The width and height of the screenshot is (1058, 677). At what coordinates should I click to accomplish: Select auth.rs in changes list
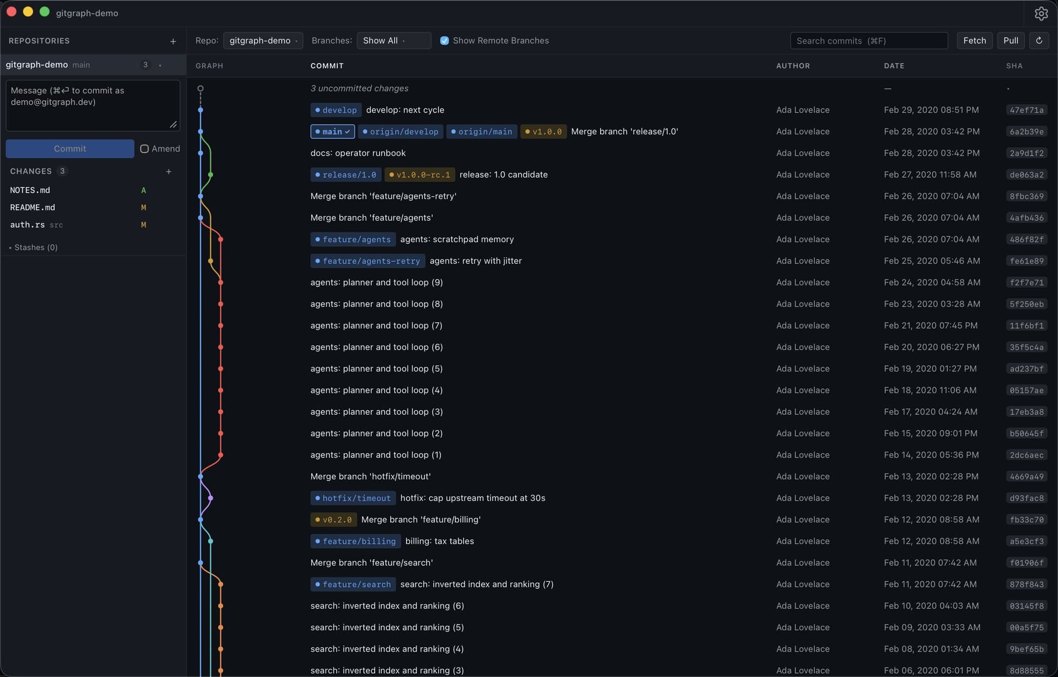[x=93, y=225]
